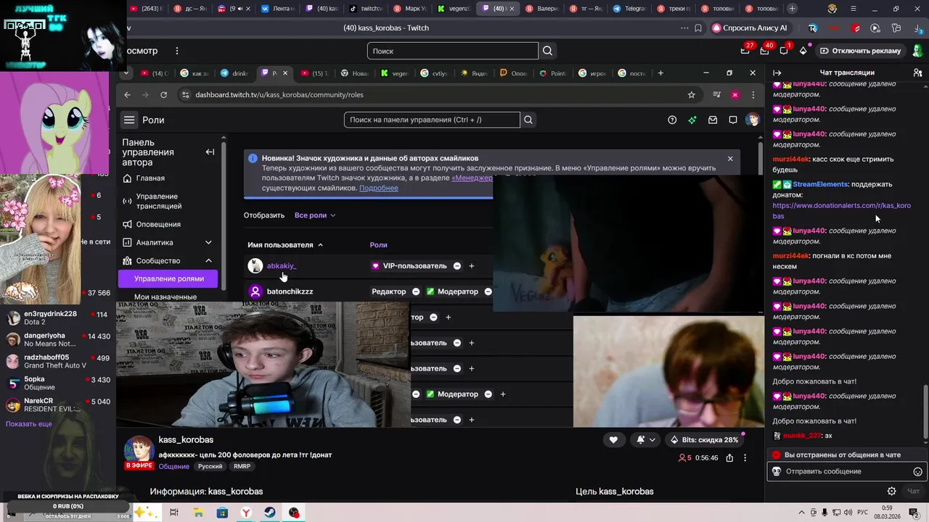
Task: Select Управление трансляцией in the sidebar
Action: (x=159, y=202)
